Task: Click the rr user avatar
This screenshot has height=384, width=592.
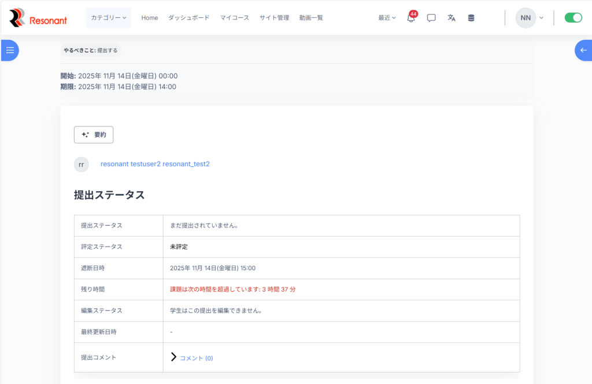Action: (82, 164)
